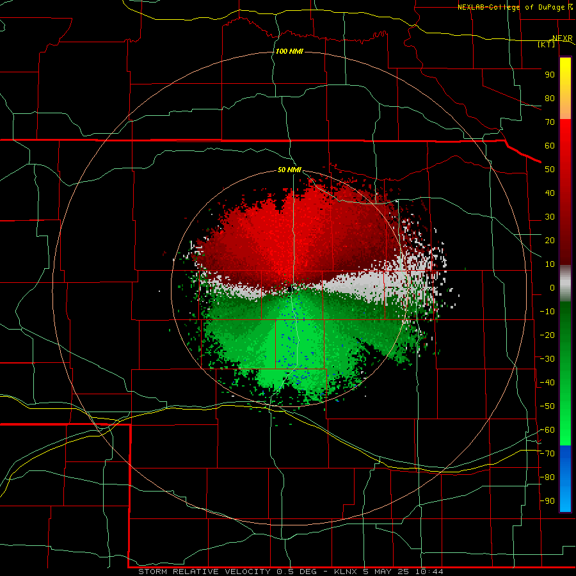Click the 90 value on velocity scale

550,75
